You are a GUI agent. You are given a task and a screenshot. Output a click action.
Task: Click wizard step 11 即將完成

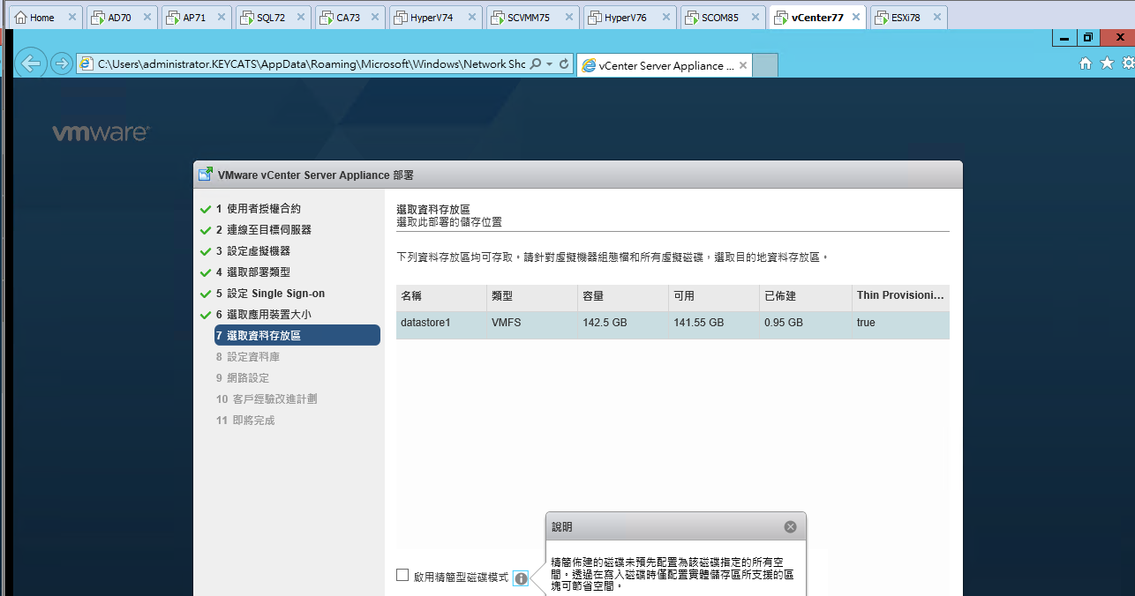244,421
